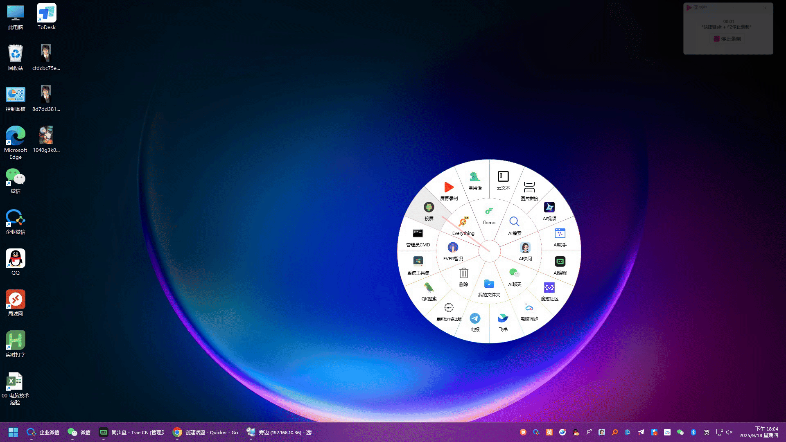
Task: Open 云文本 in the radial menu
Action: tap(503, 181)
